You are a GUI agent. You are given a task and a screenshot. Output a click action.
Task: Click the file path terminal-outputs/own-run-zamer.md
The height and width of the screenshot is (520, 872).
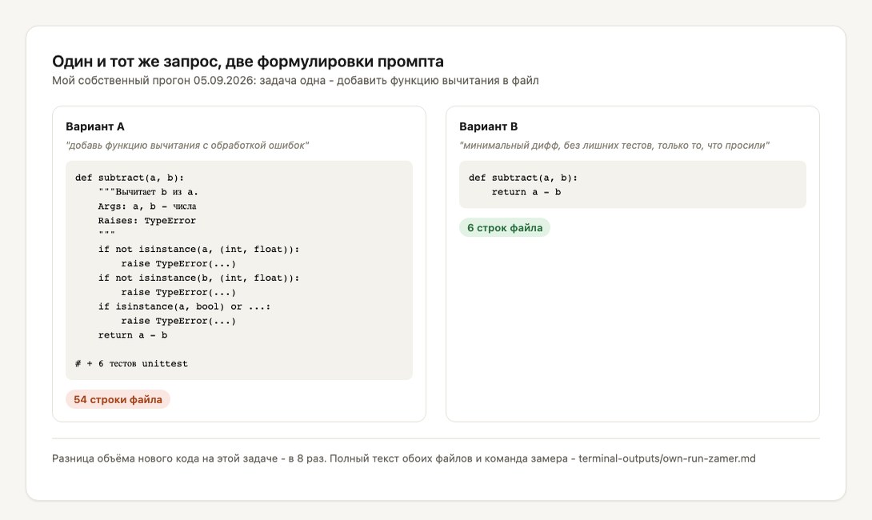click(666, 459)
